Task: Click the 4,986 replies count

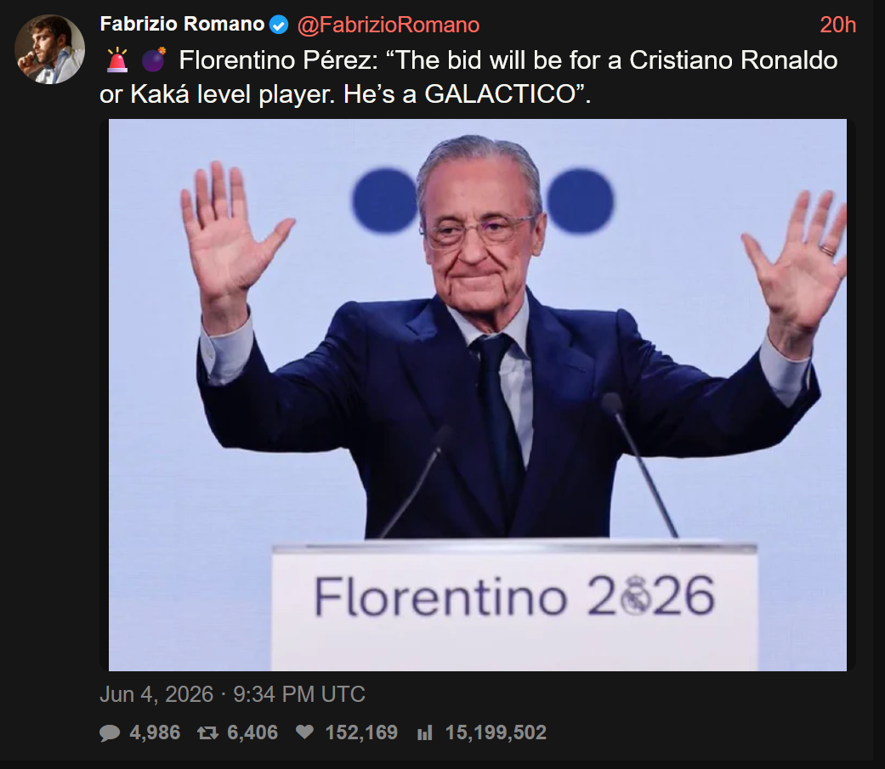Action: coord(156,732)
